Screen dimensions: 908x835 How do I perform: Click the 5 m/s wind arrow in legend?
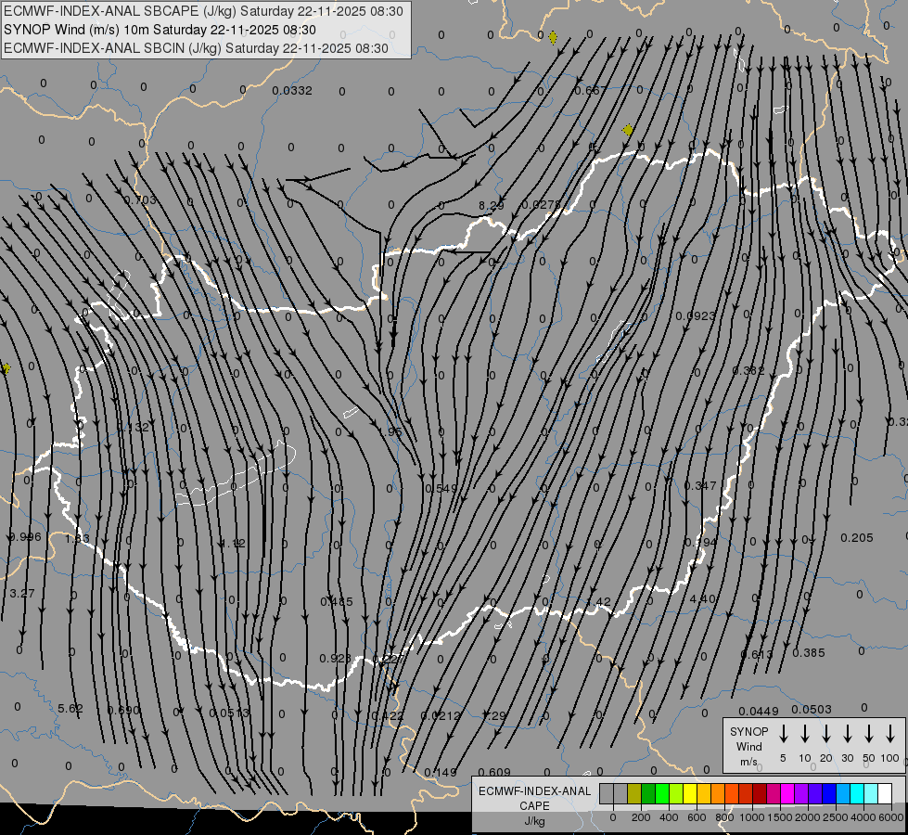[784, 734]
